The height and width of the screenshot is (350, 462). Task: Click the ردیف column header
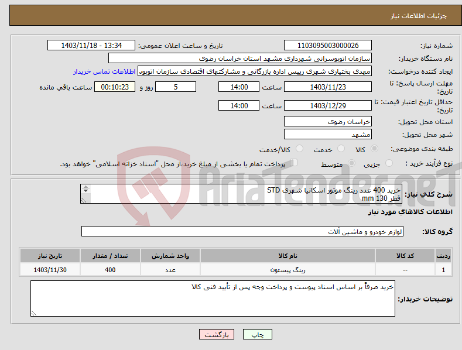(x=443, y=256)
